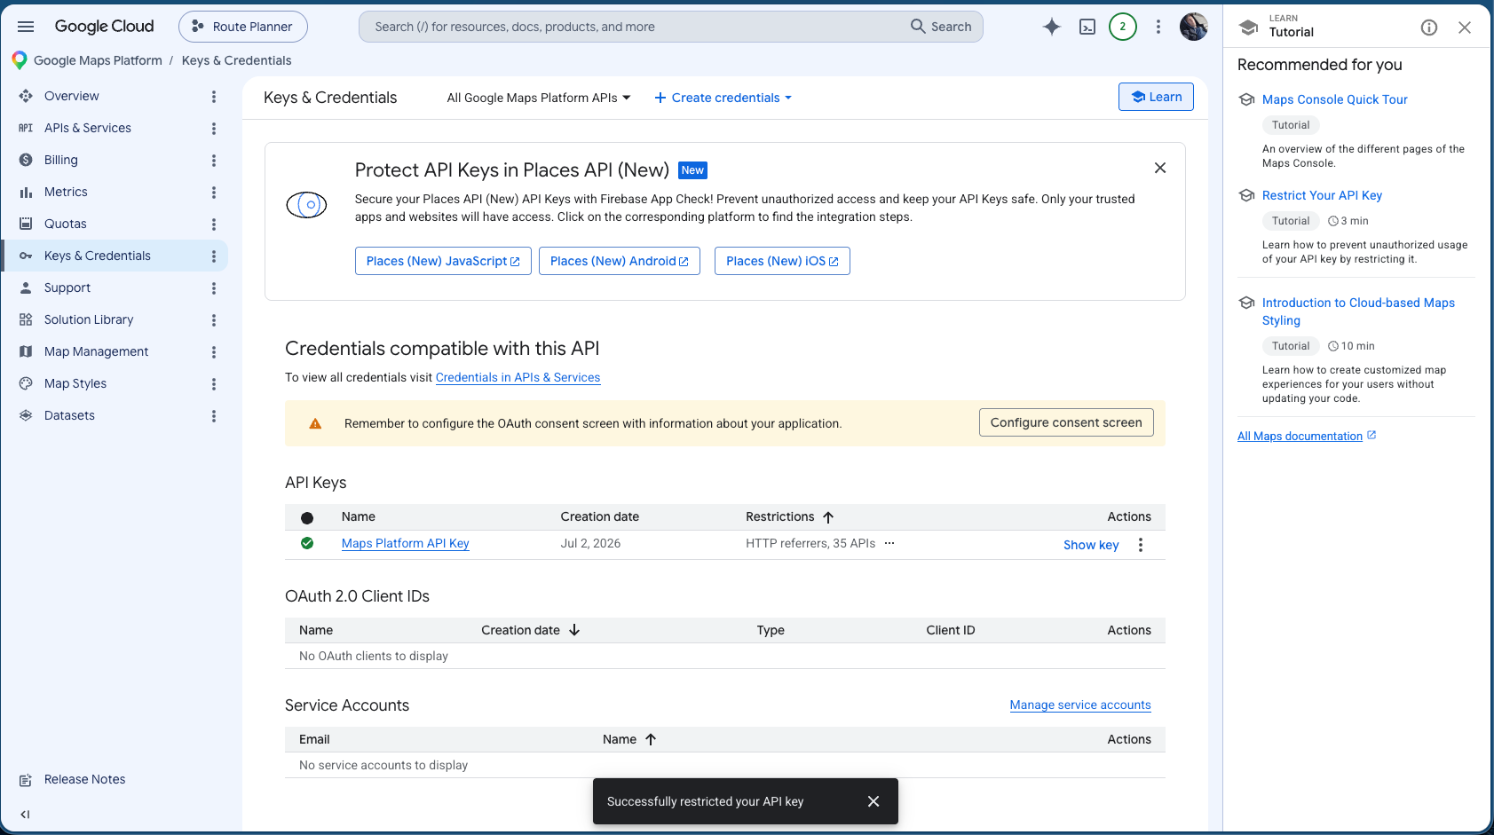Open Release Notes in sidebar
Image resolution: width=1494 pixels, height=835 pixels.
pos(84,779)
